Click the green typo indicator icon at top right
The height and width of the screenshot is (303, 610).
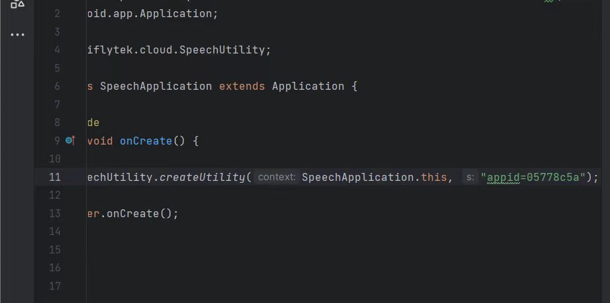point(549,2)
